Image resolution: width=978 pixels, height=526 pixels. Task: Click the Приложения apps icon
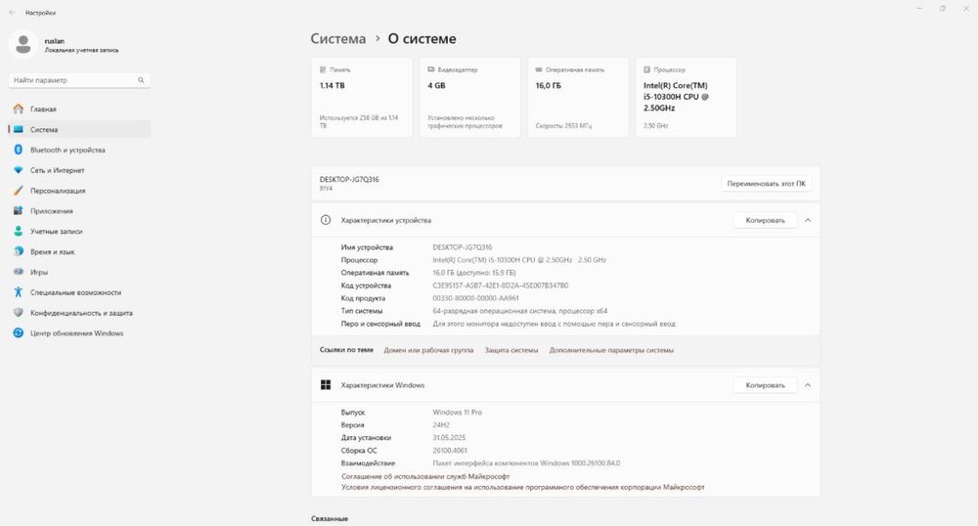pyautogui.click(x=18, y=210)
